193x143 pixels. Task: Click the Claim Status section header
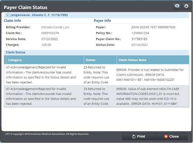(16, 52)
